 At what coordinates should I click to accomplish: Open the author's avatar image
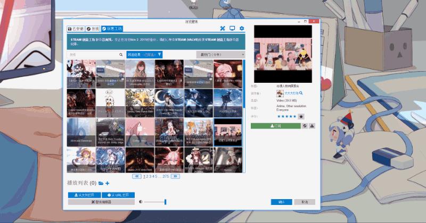coord(280,93)
